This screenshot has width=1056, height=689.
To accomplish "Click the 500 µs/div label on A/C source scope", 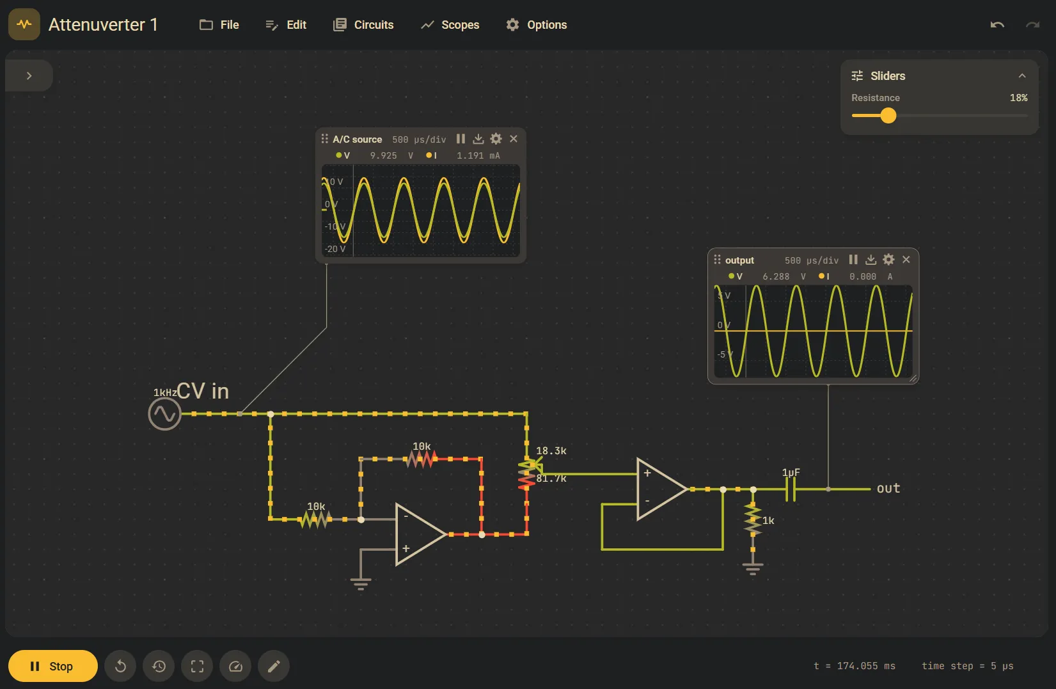I will [419, 139].
